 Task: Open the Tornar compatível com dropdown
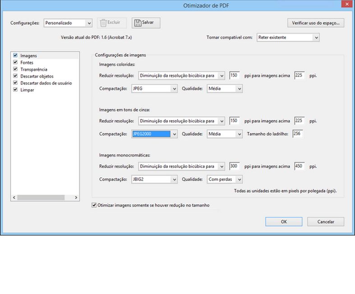click(x=288, y=37)
